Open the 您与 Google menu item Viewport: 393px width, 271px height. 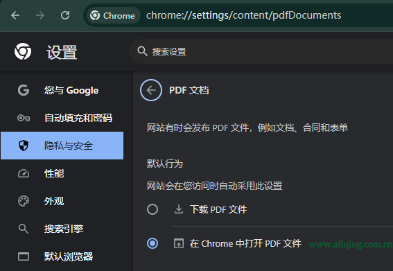pyautogui.click(x=62, y=90)
